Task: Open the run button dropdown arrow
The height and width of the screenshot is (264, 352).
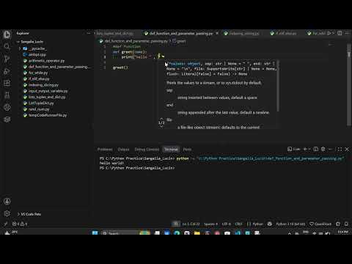Action: coord(333,33)
